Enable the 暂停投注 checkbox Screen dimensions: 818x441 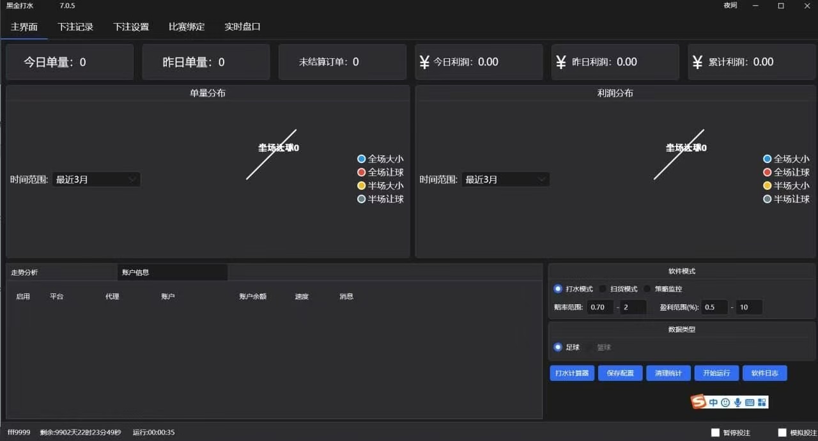[715, 433]
